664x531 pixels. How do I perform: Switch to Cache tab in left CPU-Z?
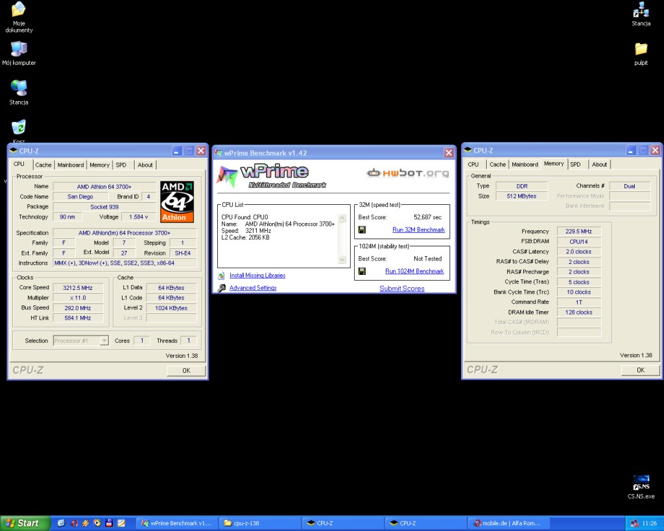pyautogui.click(x=43, y=165)
